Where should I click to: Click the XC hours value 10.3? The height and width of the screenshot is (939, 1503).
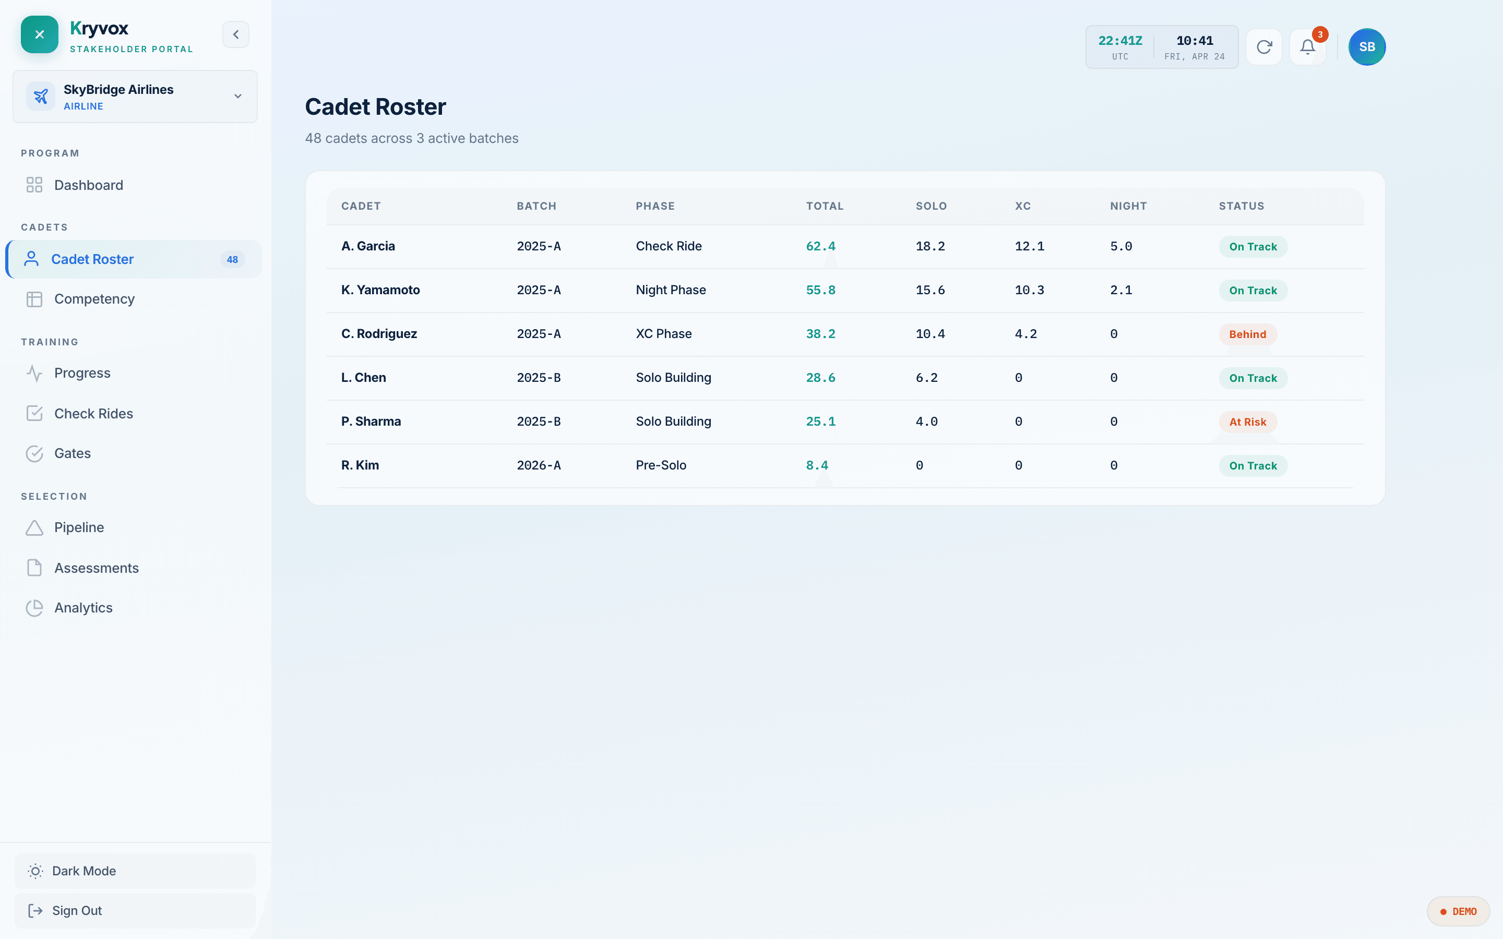1029,290
